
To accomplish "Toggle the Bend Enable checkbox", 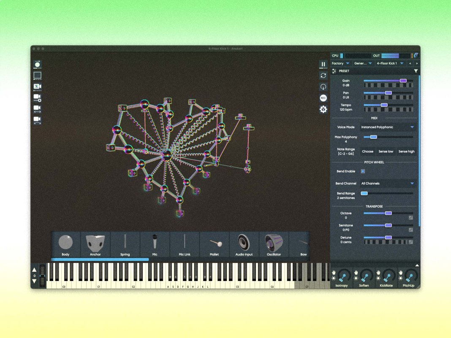I will (363, 171).
